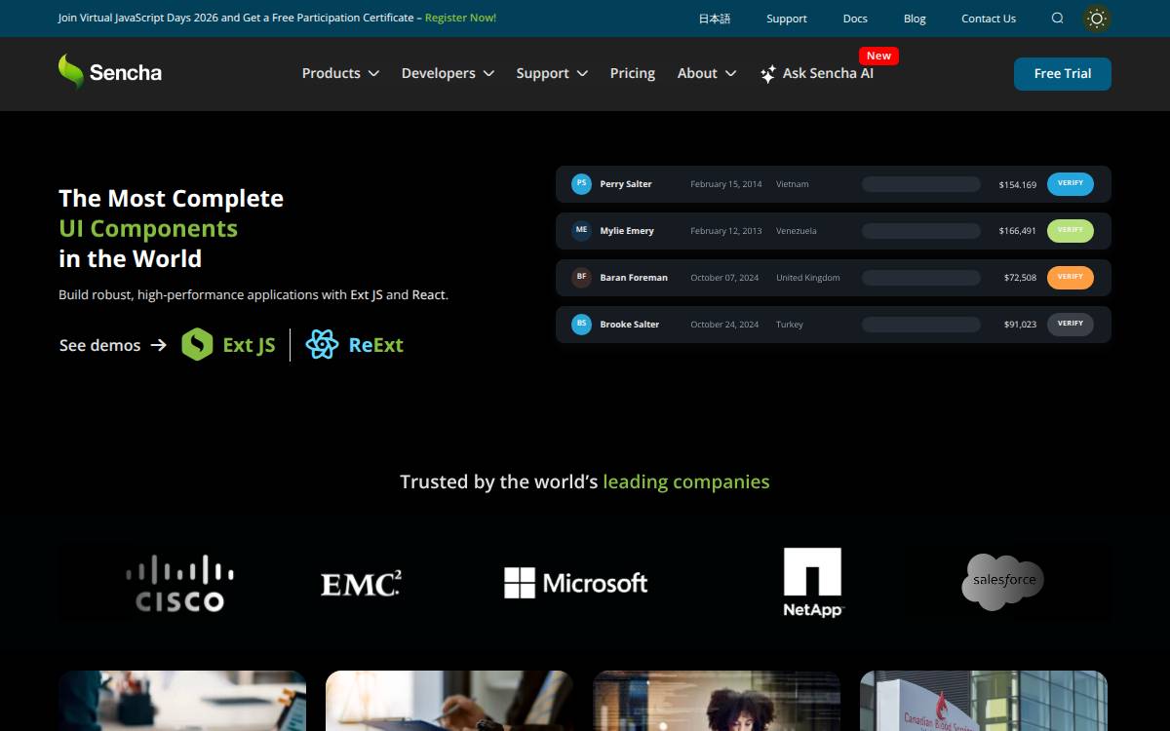Click the country Venezuela
1170x731 pixels.
click(x=797, y=231)
